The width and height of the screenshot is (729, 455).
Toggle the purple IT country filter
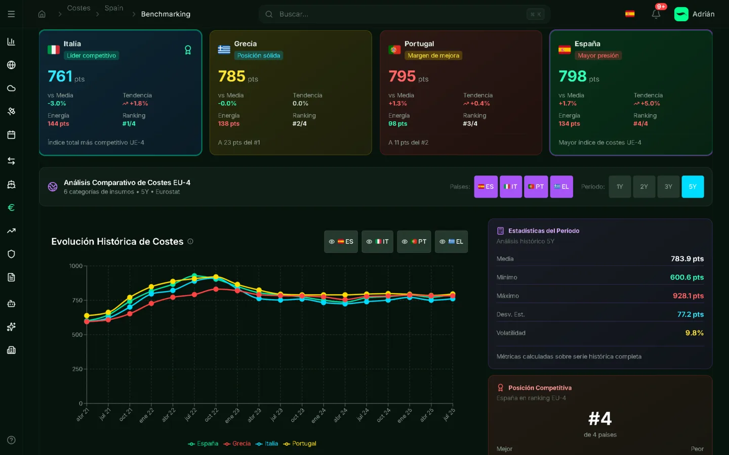coord(510,187)
